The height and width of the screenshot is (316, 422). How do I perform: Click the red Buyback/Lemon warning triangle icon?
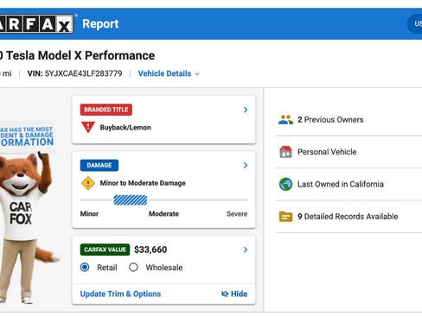point(88,127)
